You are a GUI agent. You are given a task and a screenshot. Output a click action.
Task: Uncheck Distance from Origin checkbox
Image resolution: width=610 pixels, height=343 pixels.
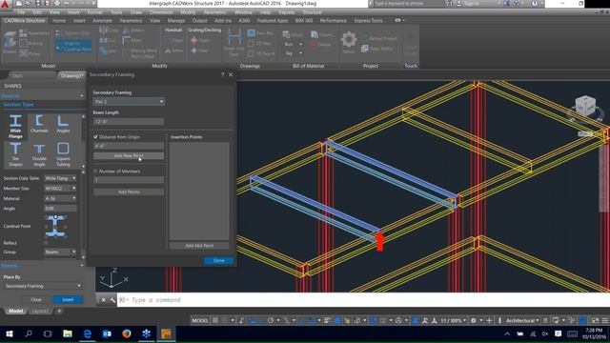pyautogui.click(x=95, y=137)
